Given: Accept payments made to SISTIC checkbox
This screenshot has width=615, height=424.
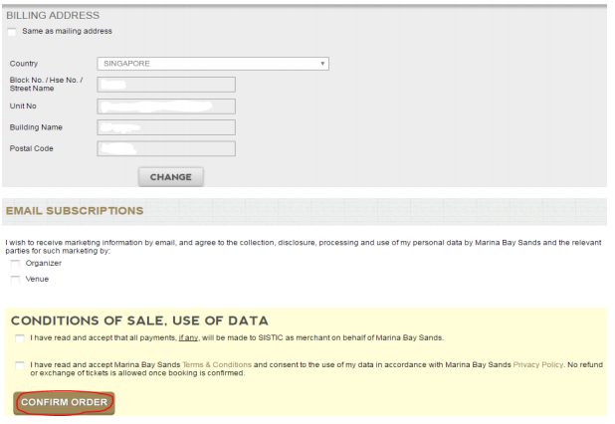Looking at the screenshot, I should tap(21, 338).
